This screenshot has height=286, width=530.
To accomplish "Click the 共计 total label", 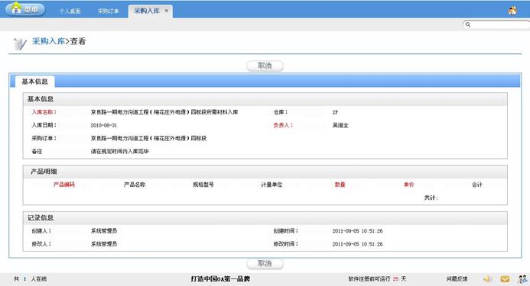I will (431, 198).
